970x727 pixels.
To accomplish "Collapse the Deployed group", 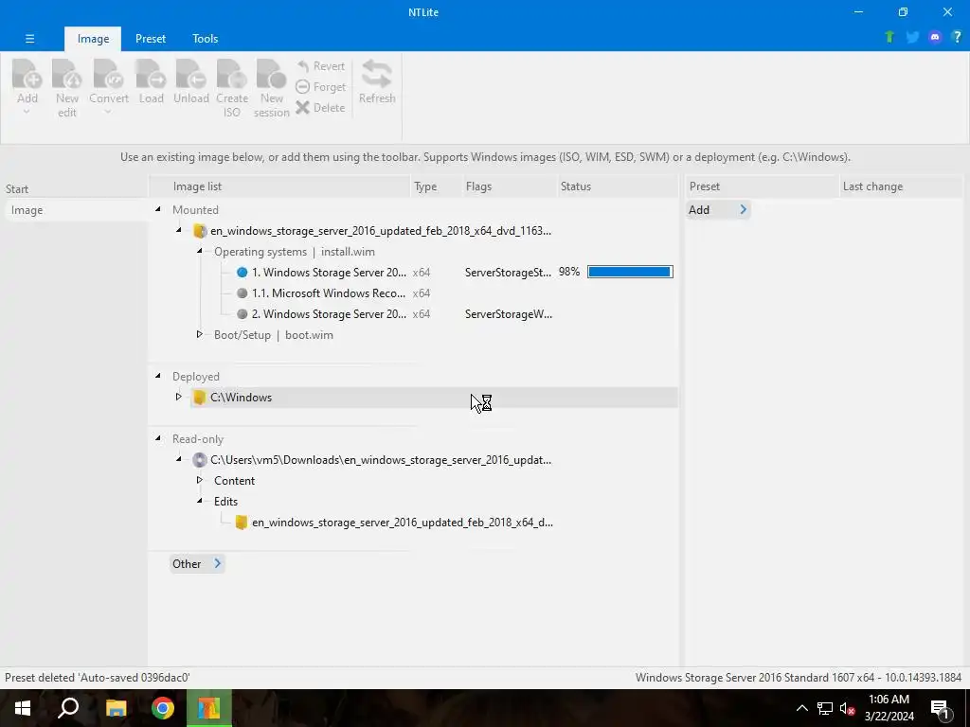I will (158, 376).
